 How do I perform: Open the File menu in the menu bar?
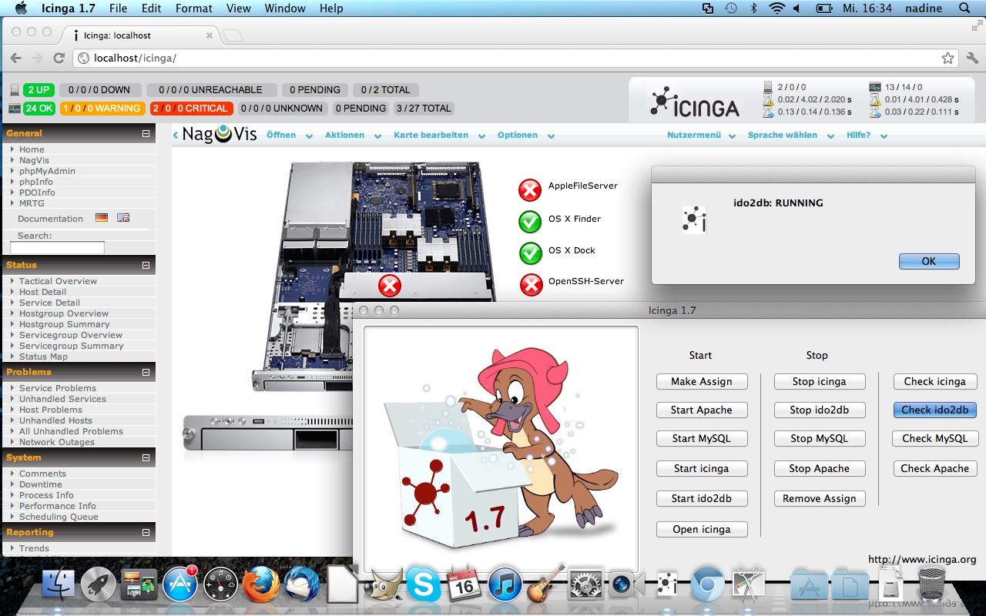[x=118, y=8]
